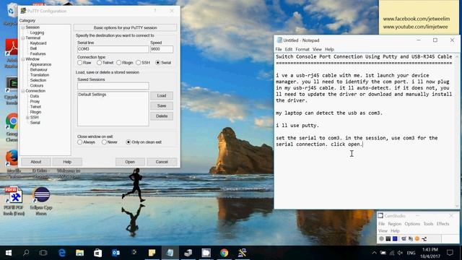Viewport: 462px width, 260px height.
Task: Click CamStudio video annotations icon
Action: tap(411, 239)
